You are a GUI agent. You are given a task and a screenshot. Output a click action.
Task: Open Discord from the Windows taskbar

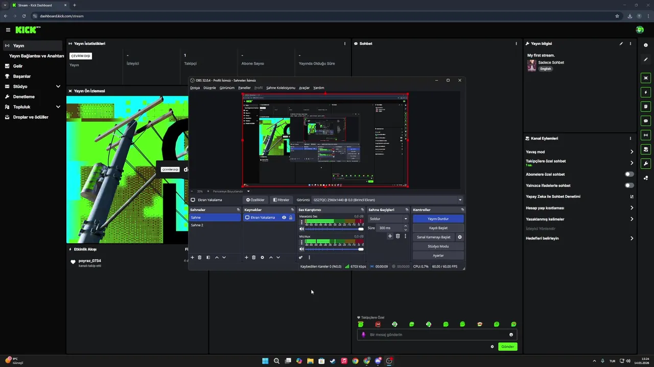click(x=378, y=361)
